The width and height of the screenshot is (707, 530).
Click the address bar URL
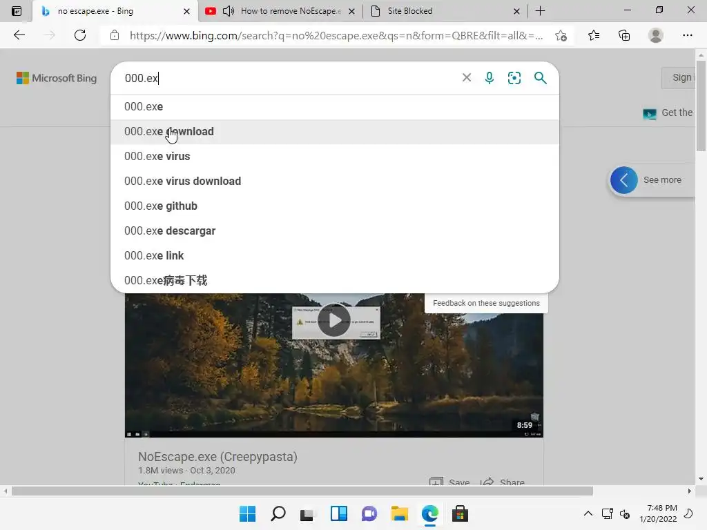(336, 36)
